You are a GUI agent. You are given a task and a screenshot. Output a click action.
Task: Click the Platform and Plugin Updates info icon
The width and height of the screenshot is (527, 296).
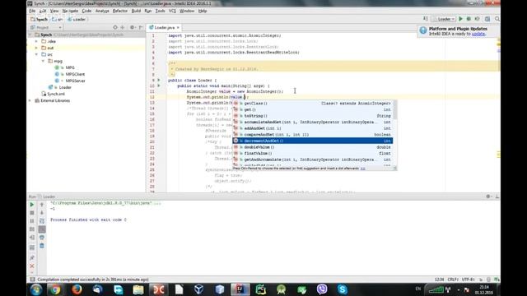click(x=423, y=30)
